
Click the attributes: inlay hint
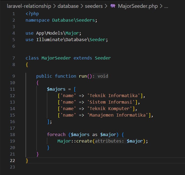[109, 141]
